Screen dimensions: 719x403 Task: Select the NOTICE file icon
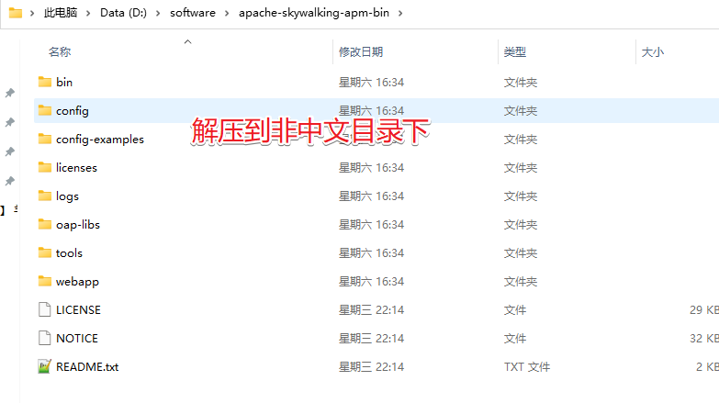(x=44, y=338)
